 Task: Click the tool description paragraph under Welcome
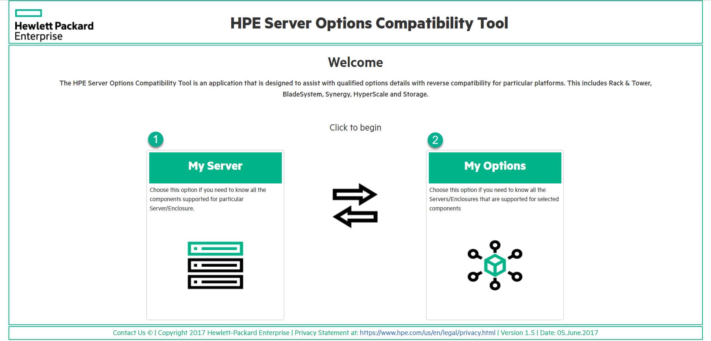point(355,89)
